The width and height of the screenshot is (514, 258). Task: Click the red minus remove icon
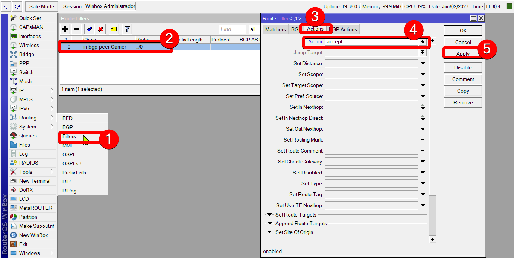tap(76, 29)
